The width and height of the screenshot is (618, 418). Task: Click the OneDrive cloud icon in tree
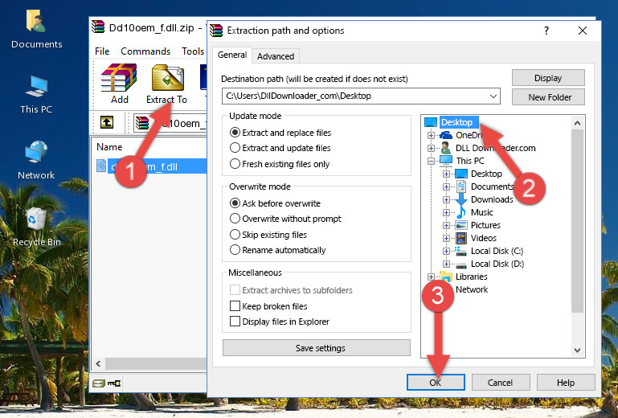coord(446,135)
